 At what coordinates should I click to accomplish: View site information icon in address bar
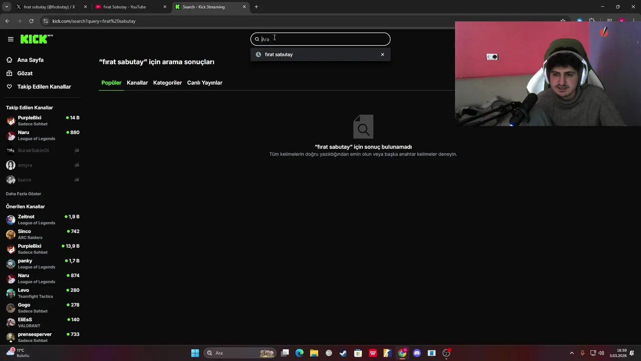click(x=46, y=21)
